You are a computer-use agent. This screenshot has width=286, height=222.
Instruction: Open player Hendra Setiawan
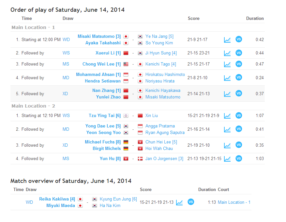pos(103,81)
